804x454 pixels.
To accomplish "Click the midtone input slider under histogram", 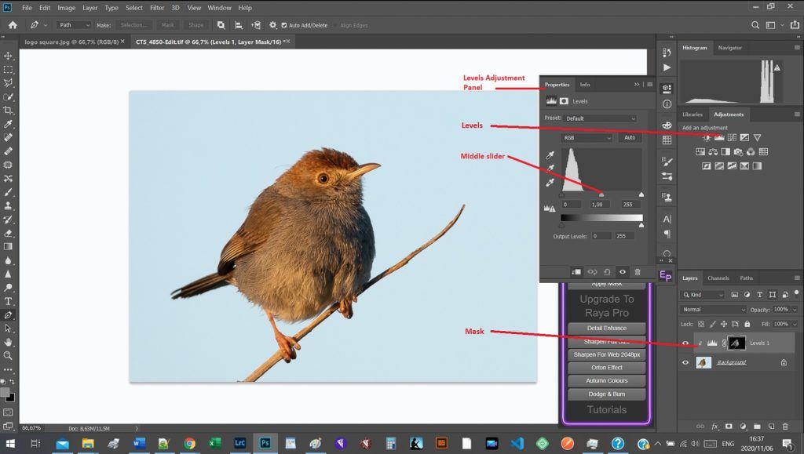I will [x=601, y=194].
